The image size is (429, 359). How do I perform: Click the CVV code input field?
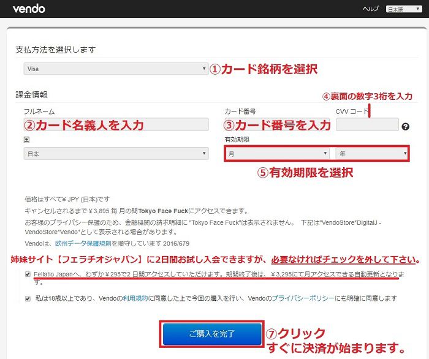pyautogui.click(x=367, y=124)
